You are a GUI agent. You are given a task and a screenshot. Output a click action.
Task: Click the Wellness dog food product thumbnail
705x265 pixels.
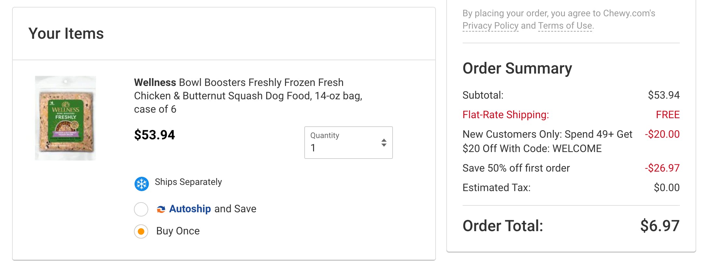(65, 118)
